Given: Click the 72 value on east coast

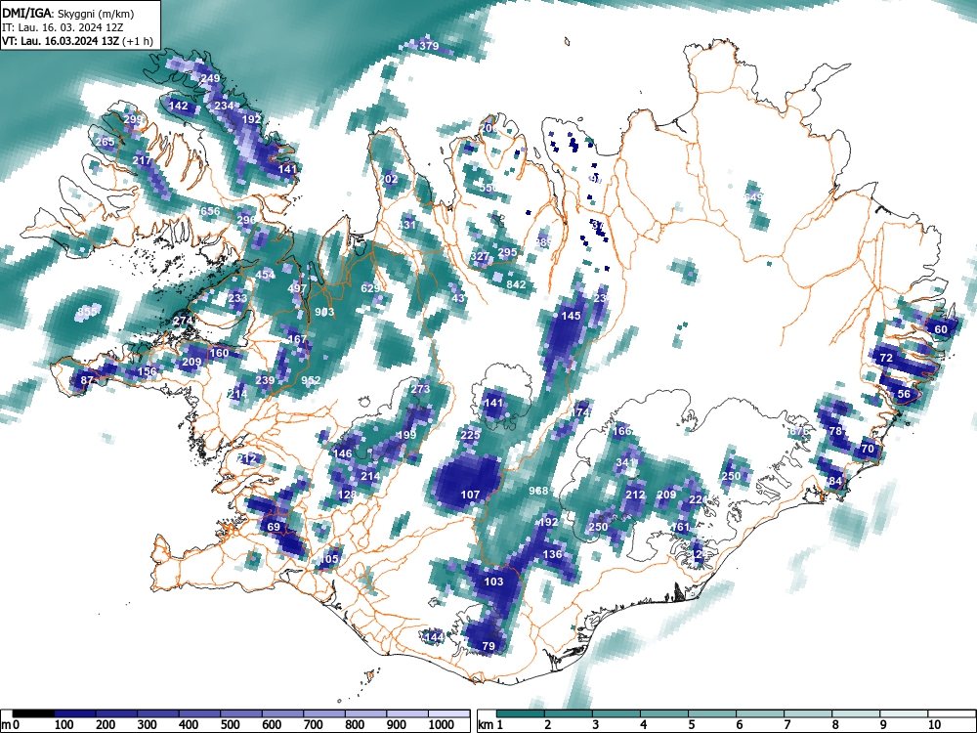Looking at the screenshot, I should (886, 357).
